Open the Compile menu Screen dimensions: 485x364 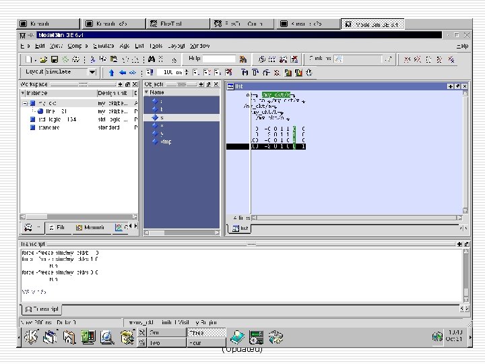(77, 46)
